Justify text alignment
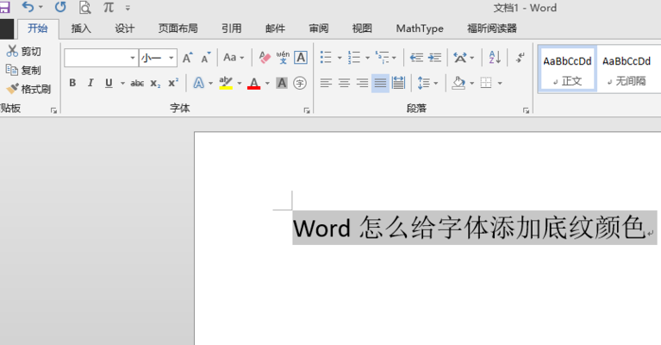The height and width of the screenshot is (345, 661). click(x=380, y=83)
